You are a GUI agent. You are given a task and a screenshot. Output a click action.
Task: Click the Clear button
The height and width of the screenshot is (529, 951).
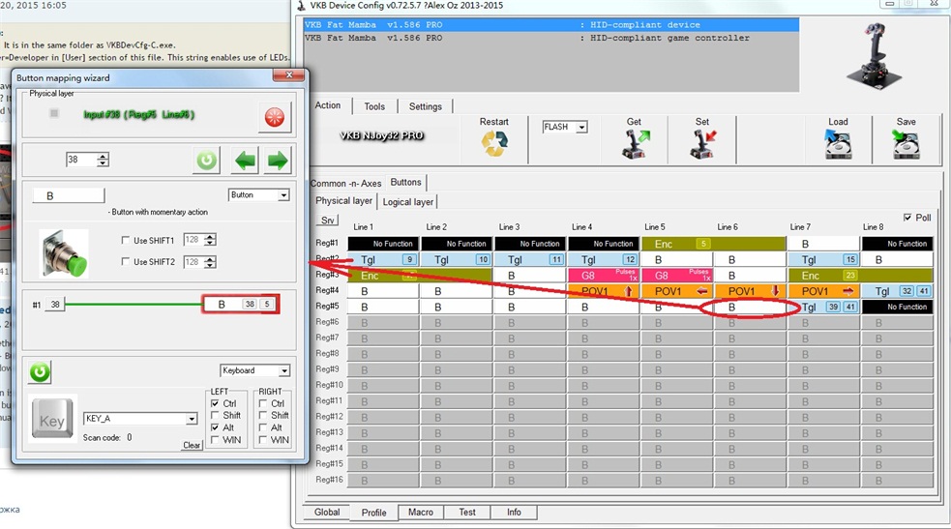click(x=192, y=445)
